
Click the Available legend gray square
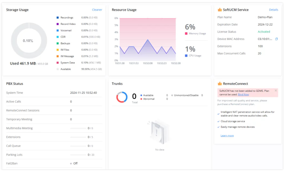pyautogui.click(x=58, y=69)
